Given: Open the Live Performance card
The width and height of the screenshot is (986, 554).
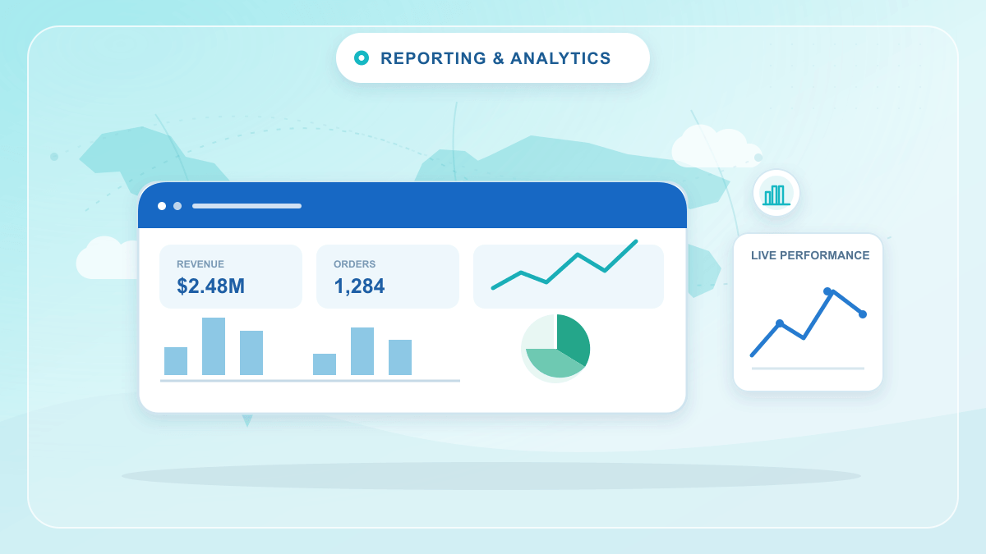Looking at the screenshot, I should coord(809,313).
